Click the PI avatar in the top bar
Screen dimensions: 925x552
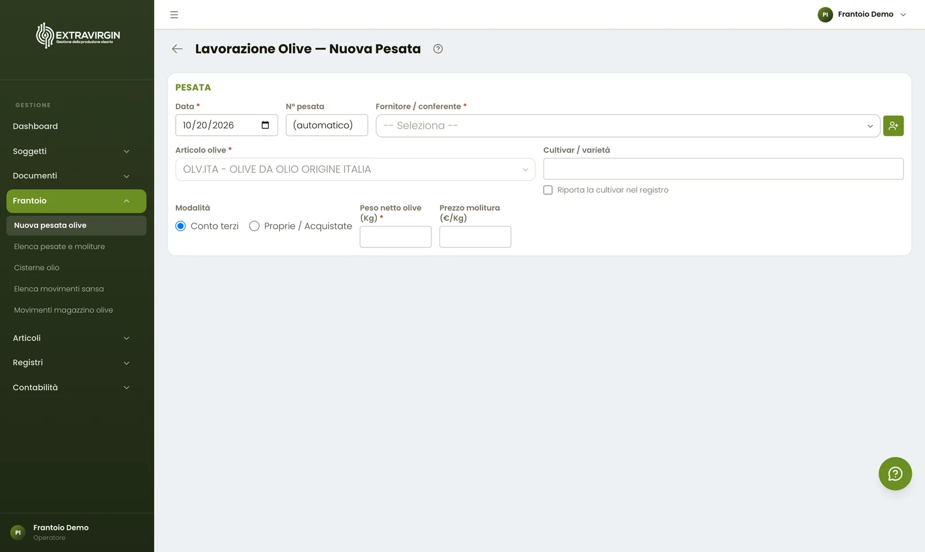825,14
